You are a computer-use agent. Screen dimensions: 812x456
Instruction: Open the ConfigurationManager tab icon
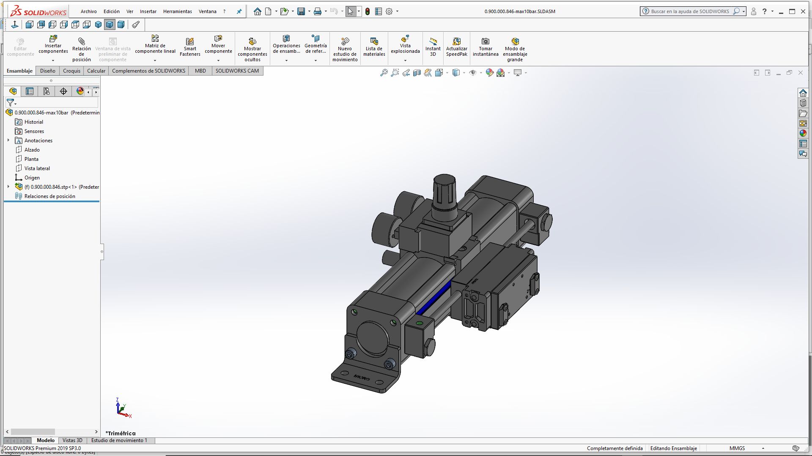(x=47, y=91)
